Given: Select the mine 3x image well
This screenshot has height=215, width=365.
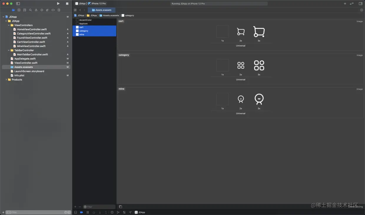Looking at the screenshot, I should 259,99.
